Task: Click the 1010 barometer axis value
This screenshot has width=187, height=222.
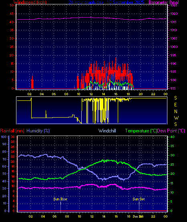Action: pyautogui.click(x=174, y=30)
